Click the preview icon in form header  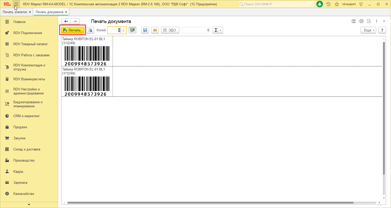pos(369,21)
